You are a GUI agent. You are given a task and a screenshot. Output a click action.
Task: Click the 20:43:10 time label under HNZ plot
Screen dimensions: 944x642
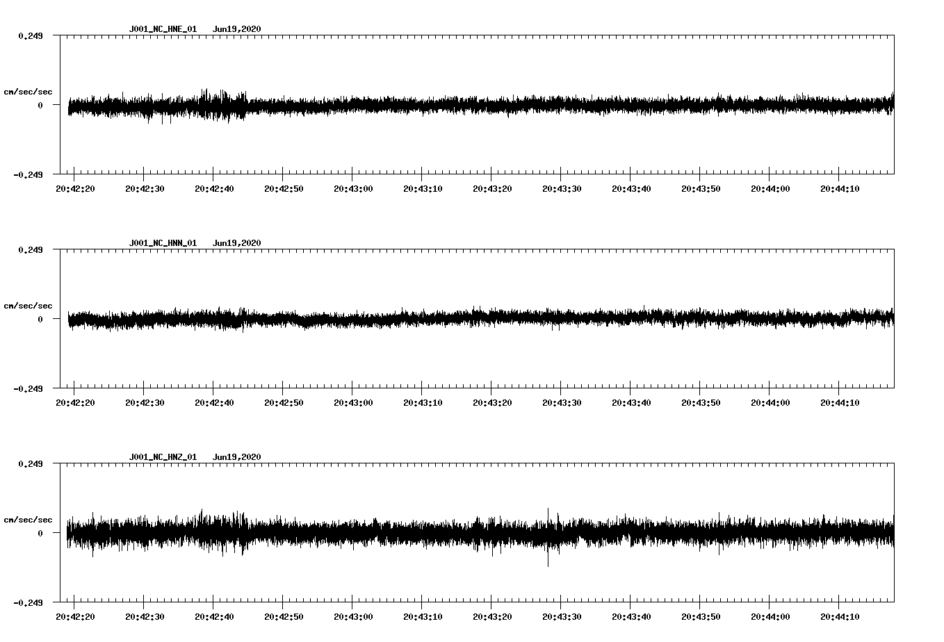tap(423, 617)
